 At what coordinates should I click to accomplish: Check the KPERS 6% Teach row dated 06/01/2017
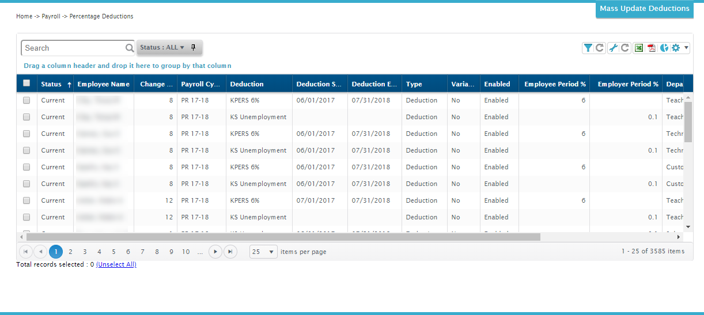click(27, 100)
